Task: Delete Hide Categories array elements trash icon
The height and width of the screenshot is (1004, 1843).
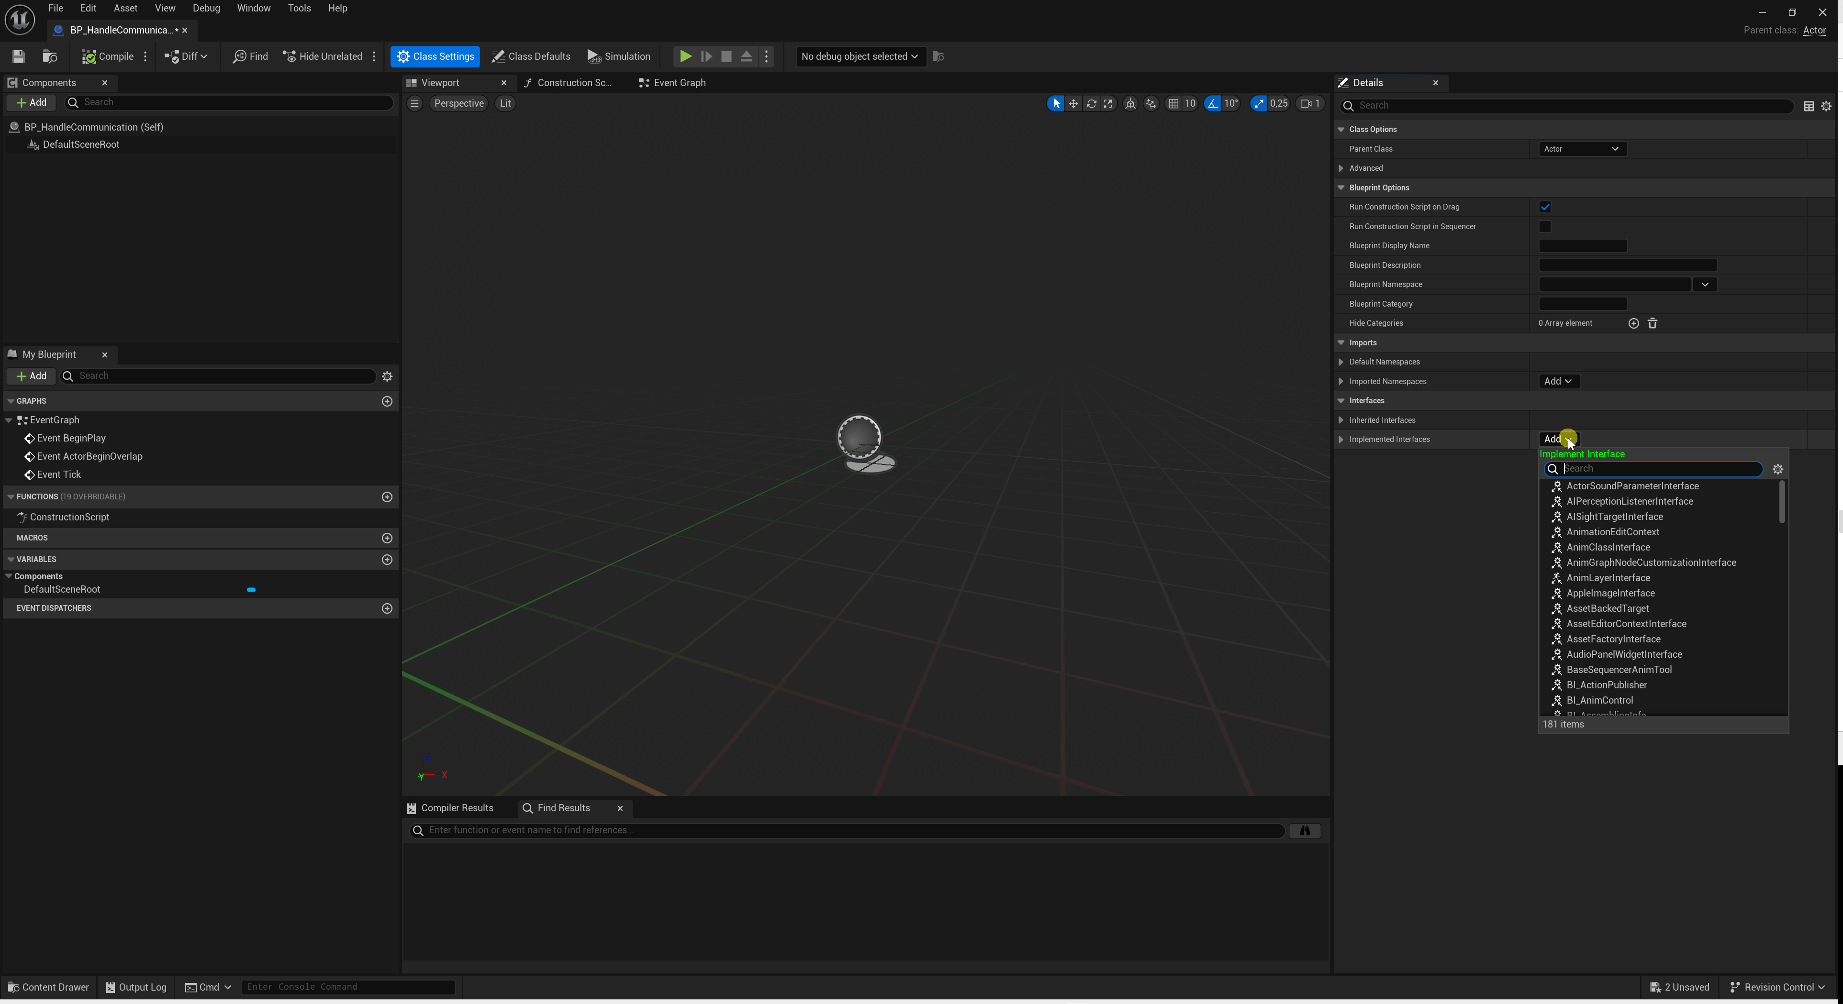Action: tap(1653, 323)
